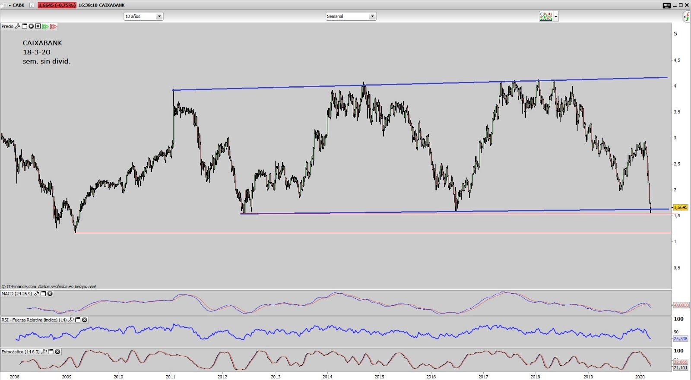Click the red export arrow icon in Precio
Image resolution: width=691 pixels, height=380 pixels.
coord(53,26)
